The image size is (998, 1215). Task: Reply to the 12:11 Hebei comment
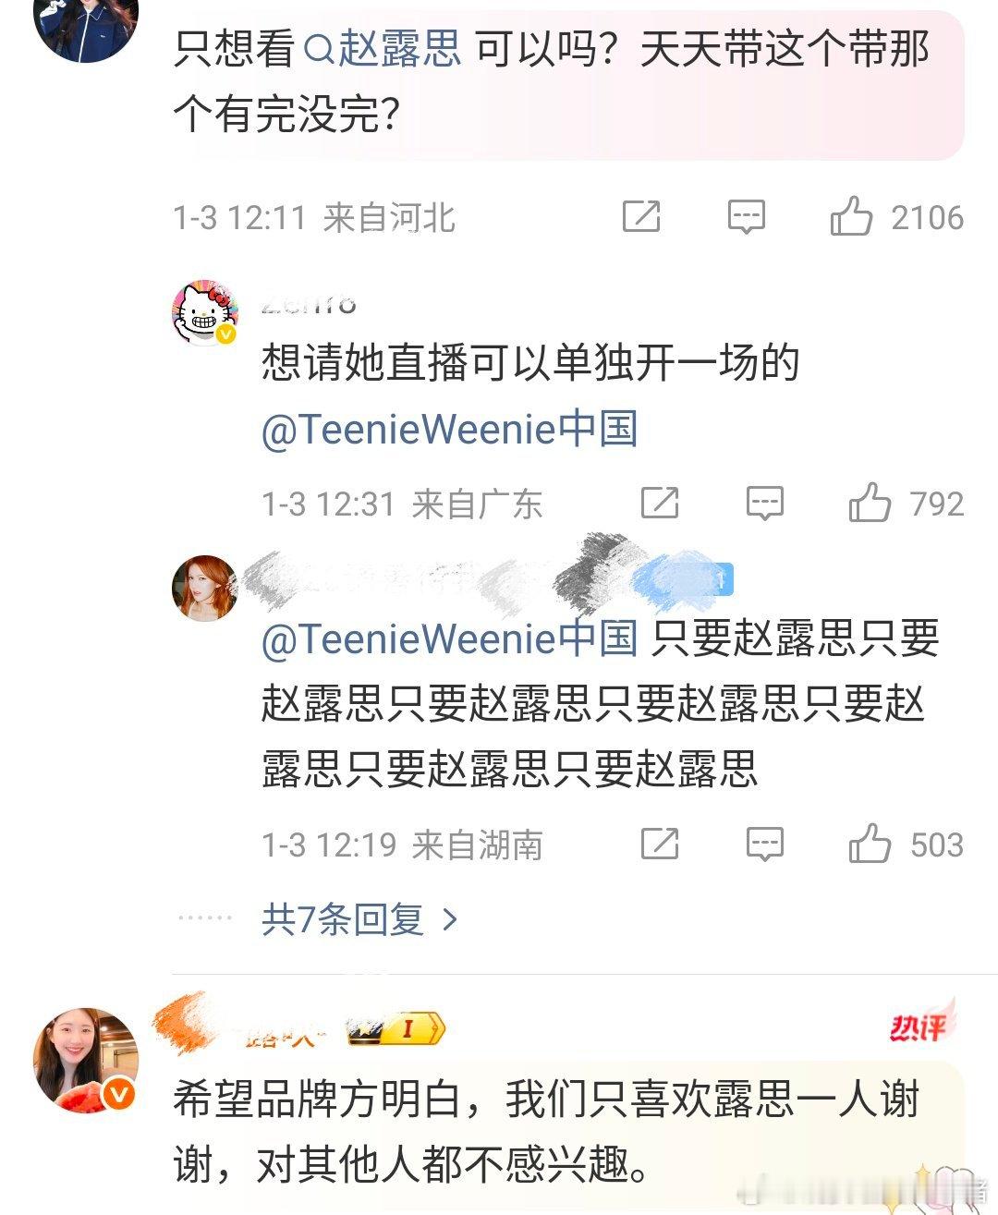tap(746, 217)
